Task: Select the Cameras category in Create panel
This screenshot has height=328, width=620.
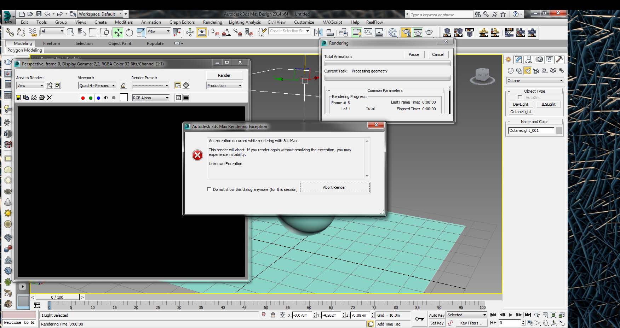Action: 536,71
